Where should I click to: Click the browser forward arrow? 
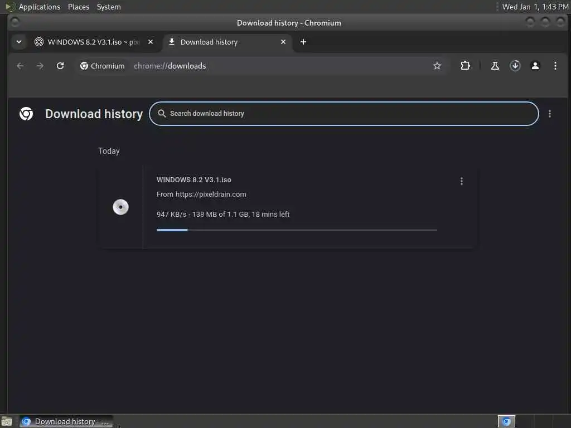40,66
